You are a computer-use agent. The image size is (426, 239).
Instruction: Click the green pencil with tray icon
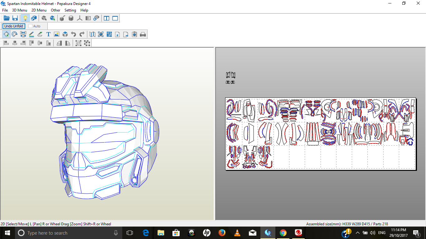(x=40, y=34)
